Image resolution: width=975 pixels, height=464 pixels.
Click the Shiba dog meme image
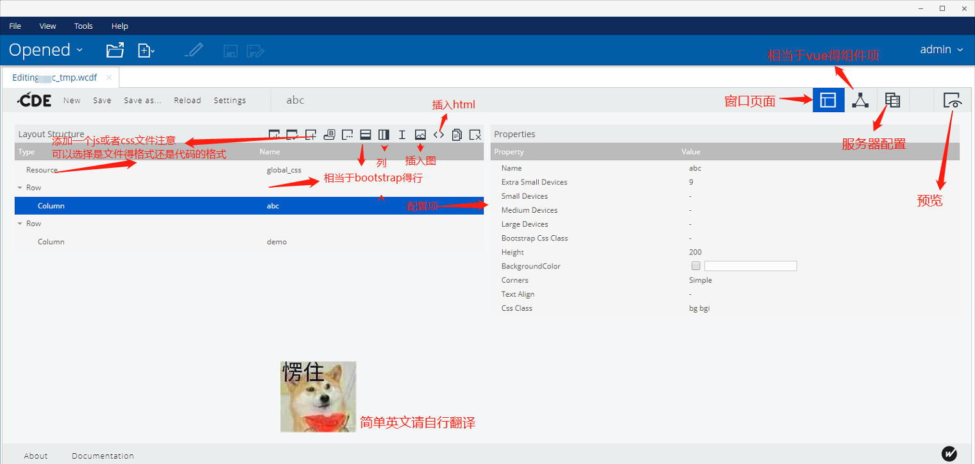tap(318, 397)
